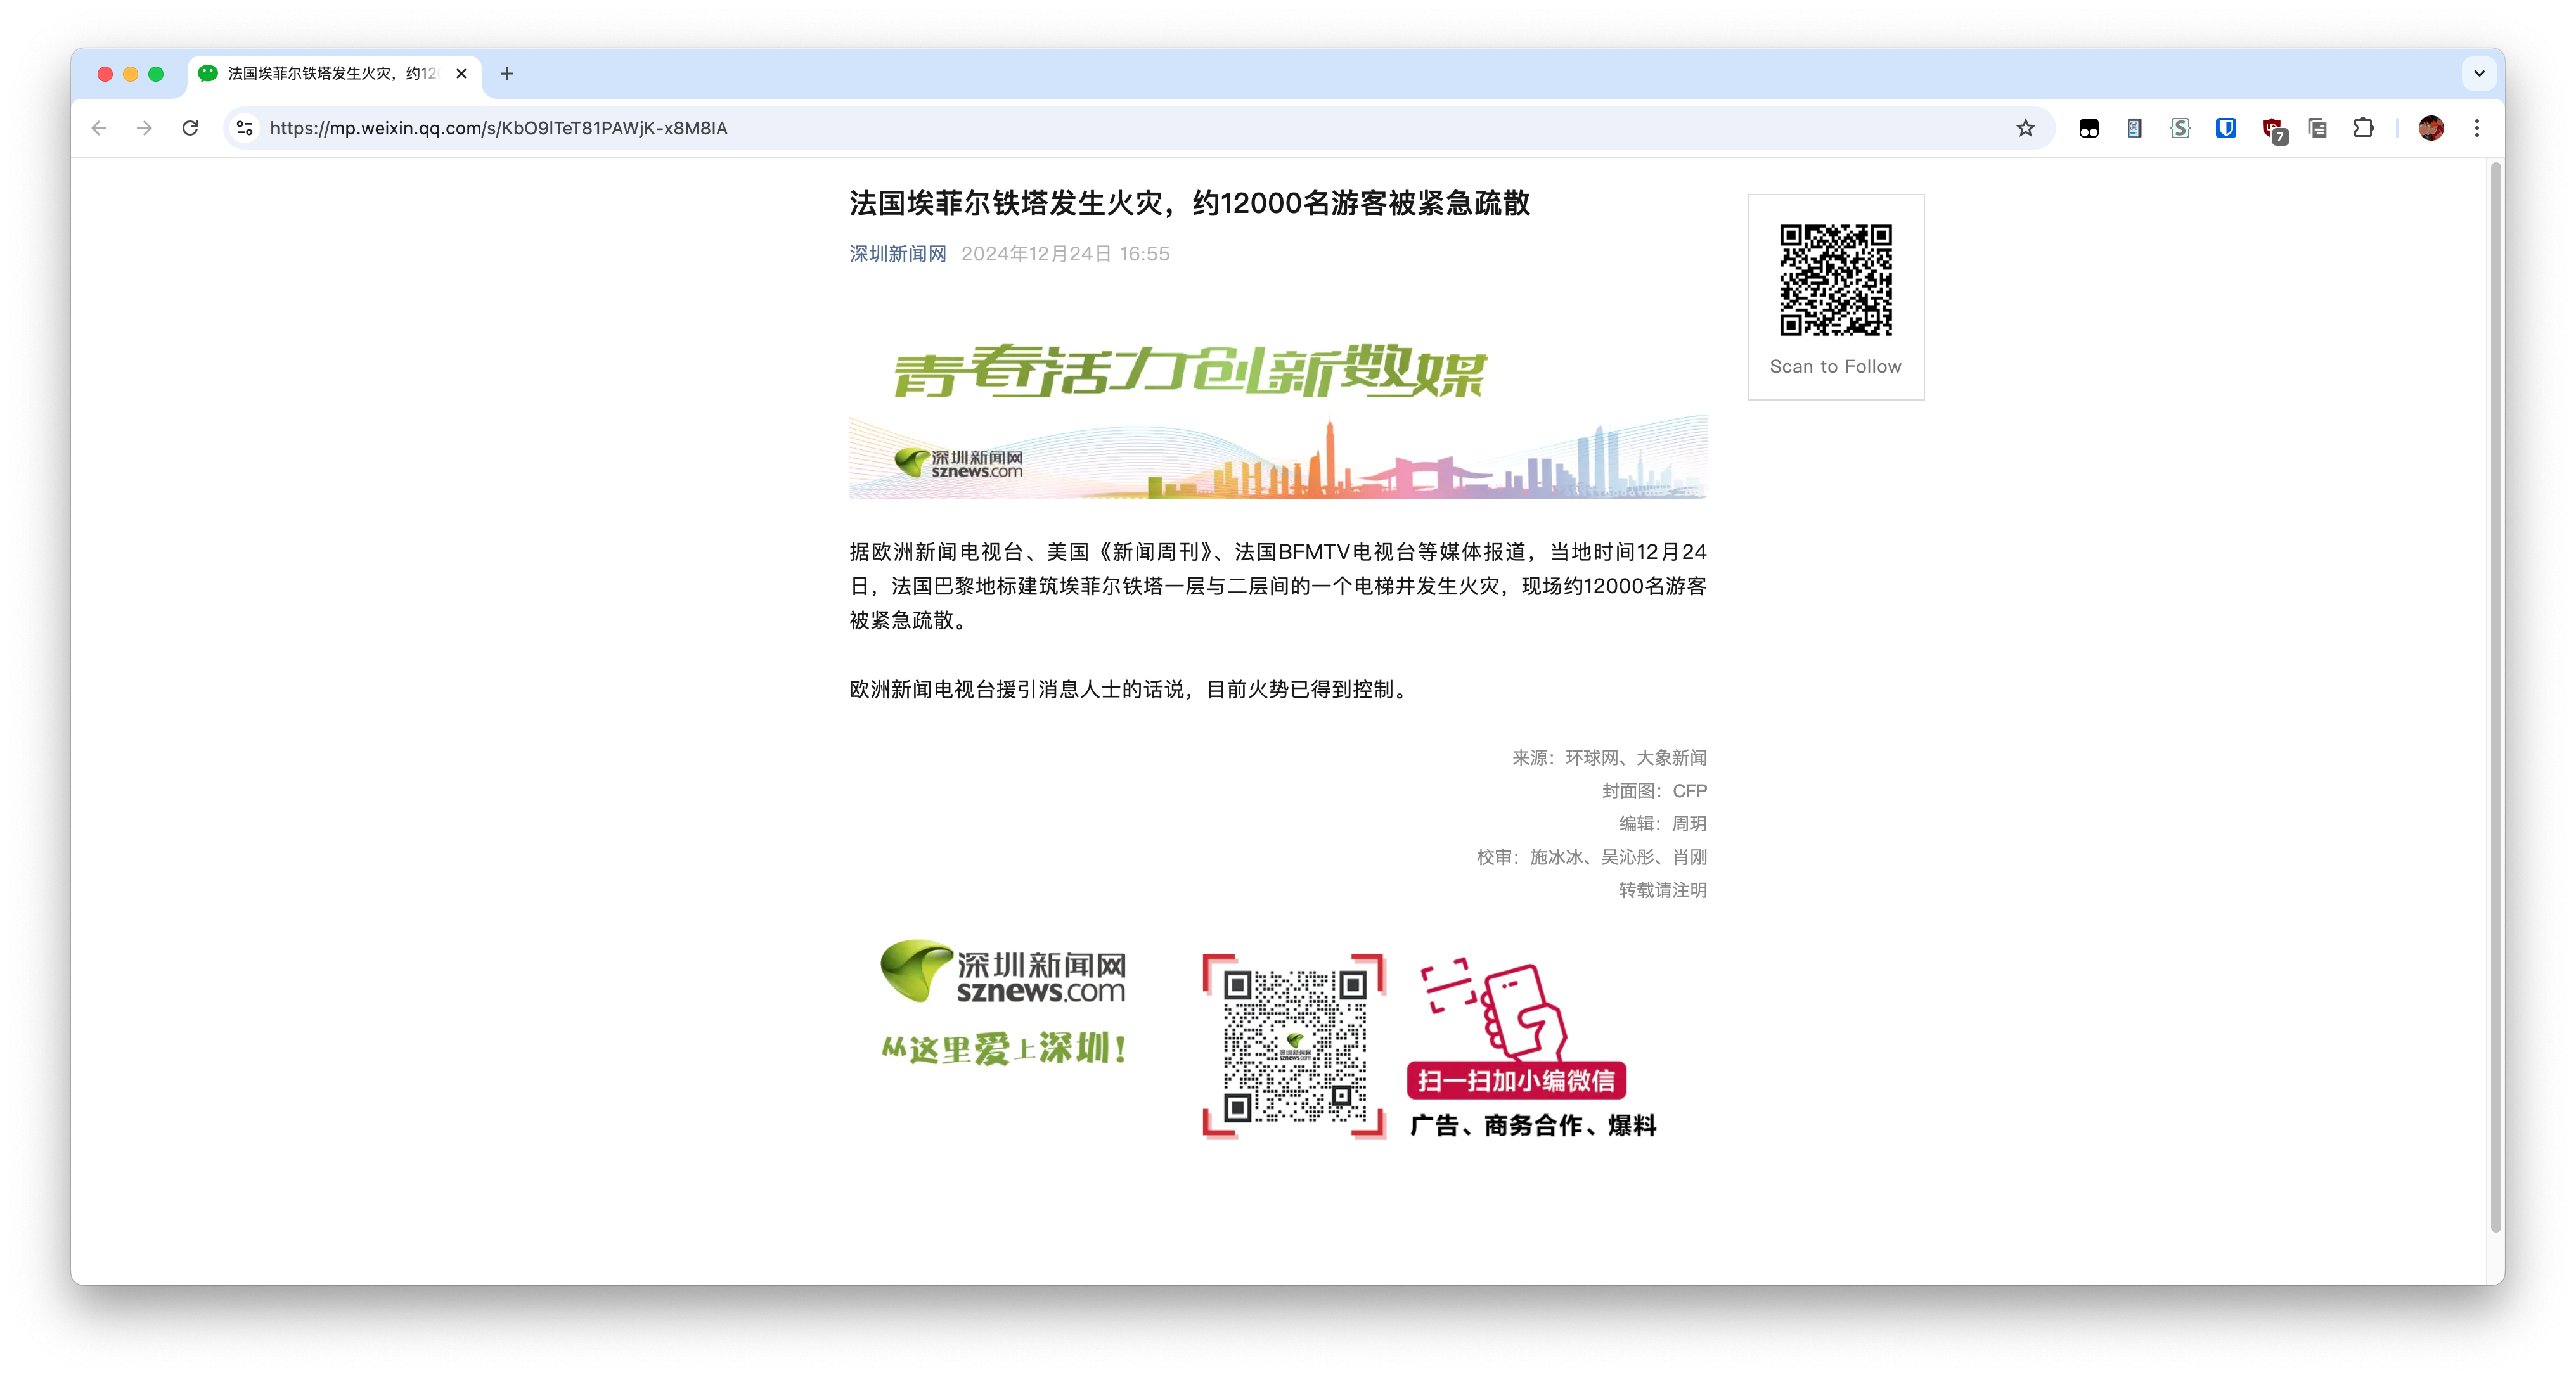Open a new tab with the plus button
This screenshot has height=1379, width=2576.
tap(507, 74)
